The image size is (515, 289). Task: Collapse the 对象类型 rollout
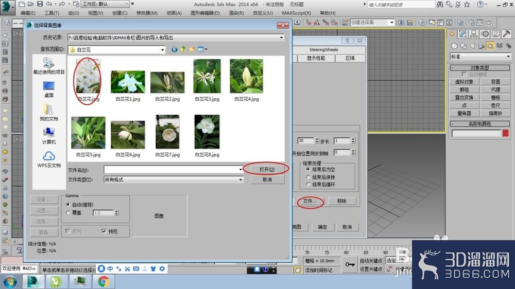tap(479, 67)
